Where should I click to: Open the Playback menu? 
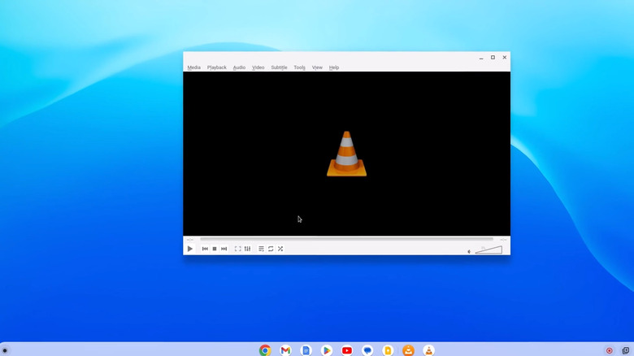coord(217,67)
